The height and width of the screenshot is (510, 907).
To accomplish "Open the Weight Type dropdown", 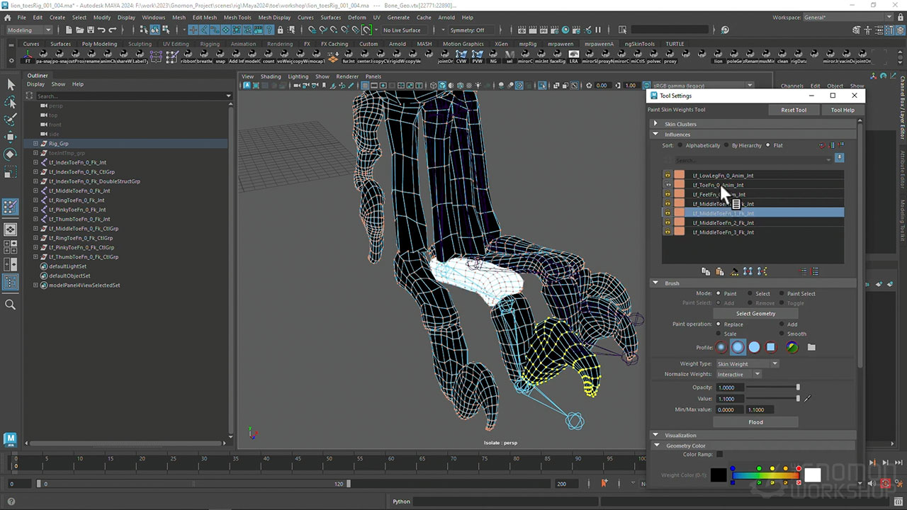I will (746, 363).
